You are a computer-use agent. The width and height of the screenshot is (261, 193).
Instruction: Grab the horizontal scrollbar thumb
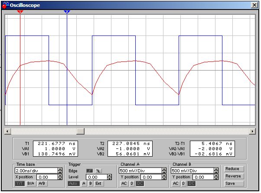[80, 131]
